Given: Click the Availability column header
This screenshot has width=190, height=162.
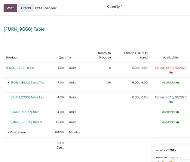Looking at the screenshot, I should tap(171, 58).
